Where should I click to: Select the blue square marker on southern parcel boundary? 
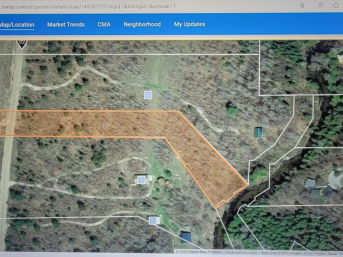coord(153,221)
